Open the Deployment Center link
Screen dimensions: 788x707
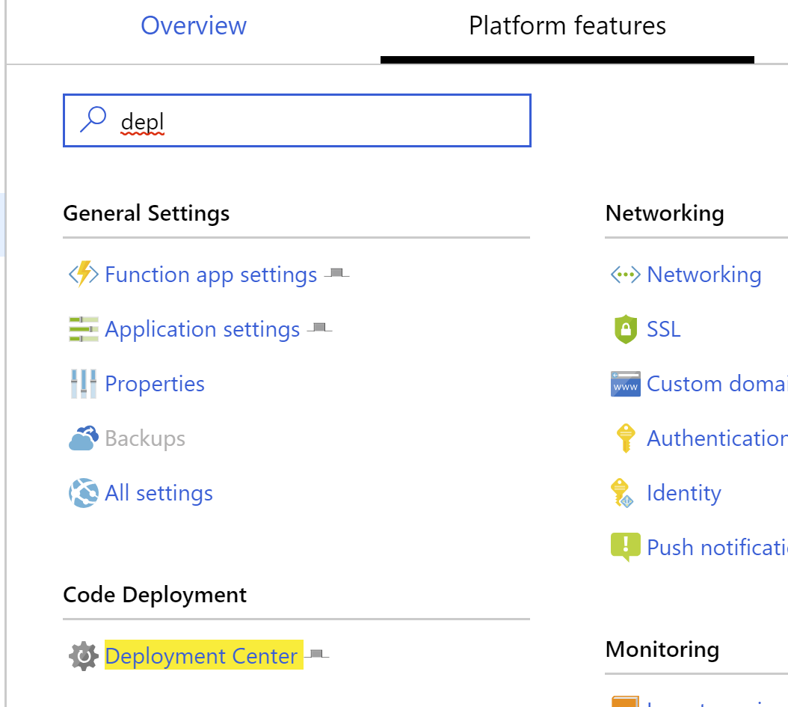(201, 656)
